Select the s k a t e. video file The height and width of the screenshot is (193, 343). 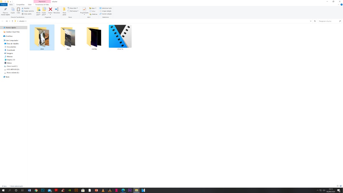click(120, 38)
